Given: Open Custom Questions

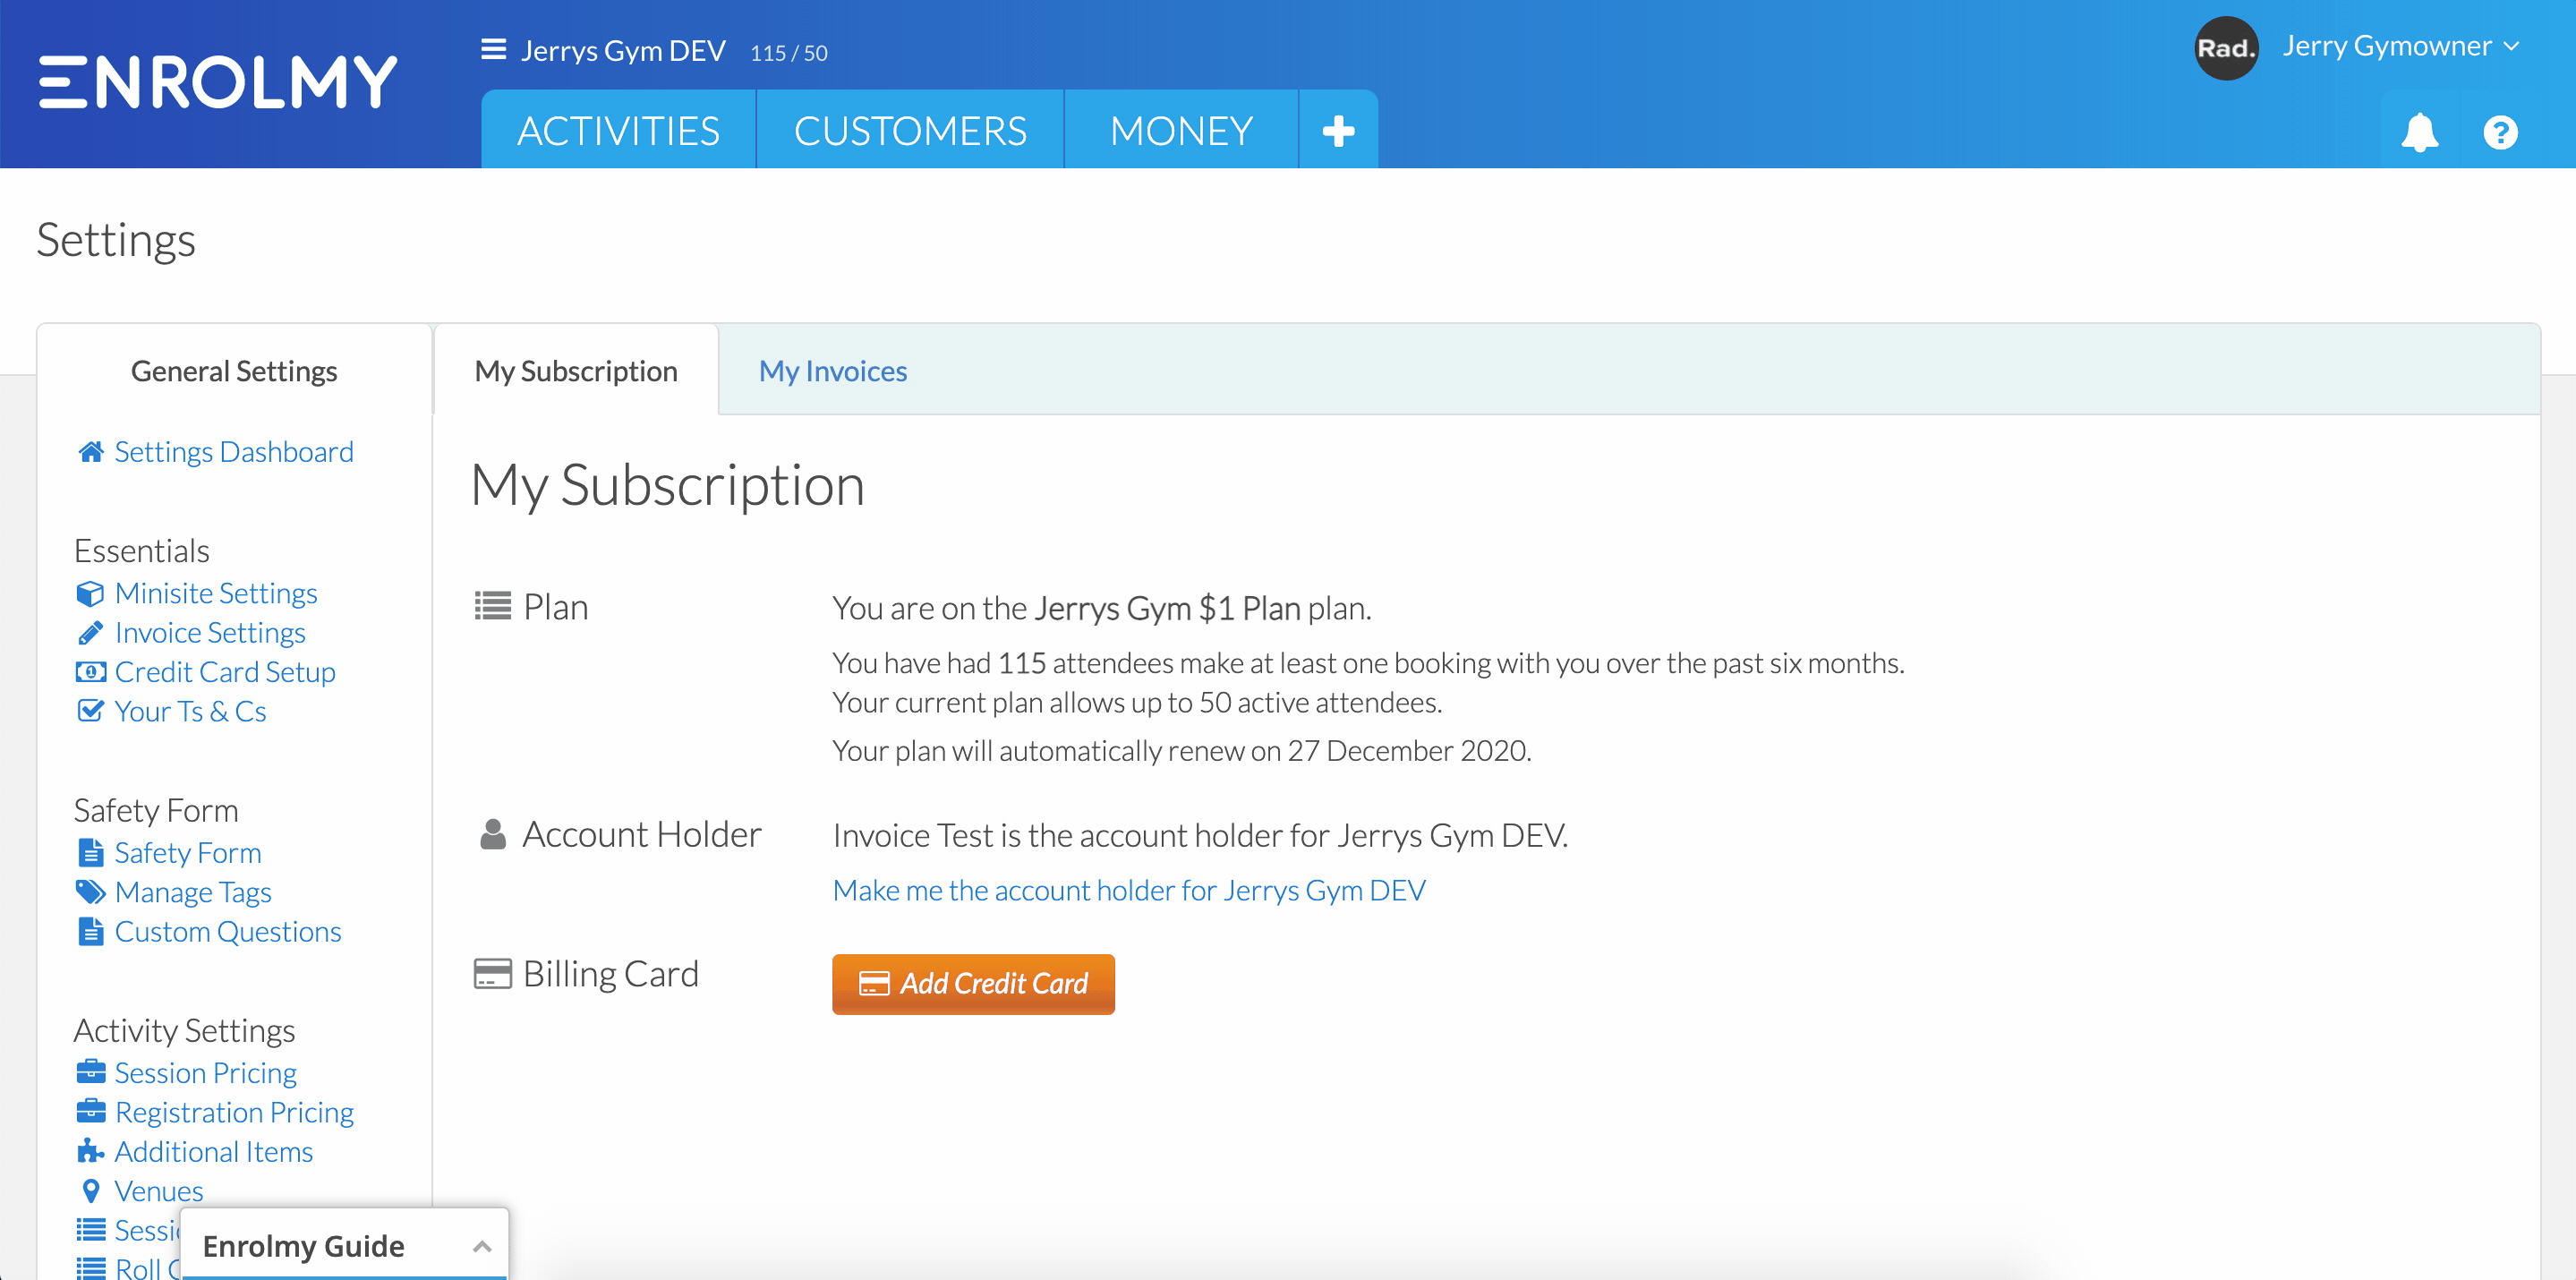Looking at the screenshot, I should 228,931.
